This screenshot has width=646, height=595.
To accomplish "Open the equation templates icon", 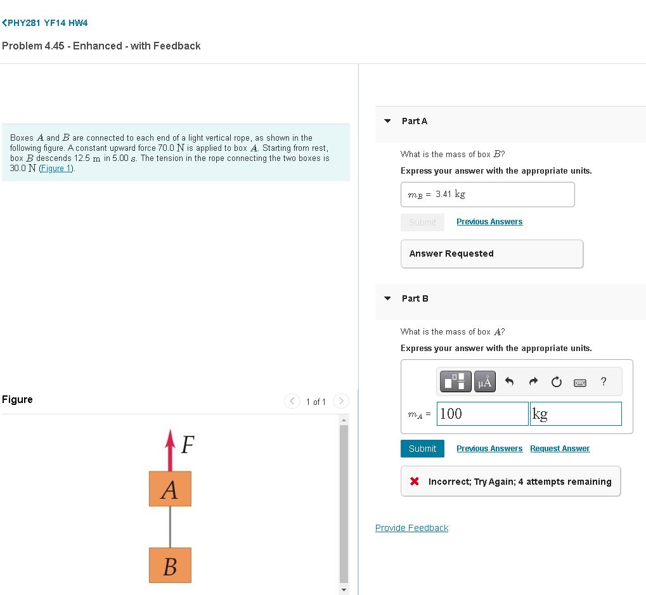I will pyautogui.click(x=455, y=381).
